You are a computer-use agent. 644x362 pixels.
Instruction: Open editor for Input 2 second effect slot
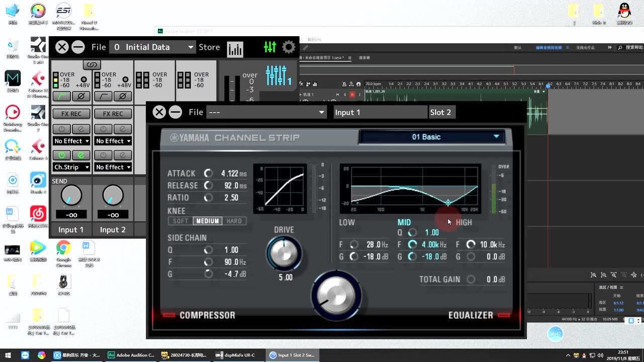point(123,155)
